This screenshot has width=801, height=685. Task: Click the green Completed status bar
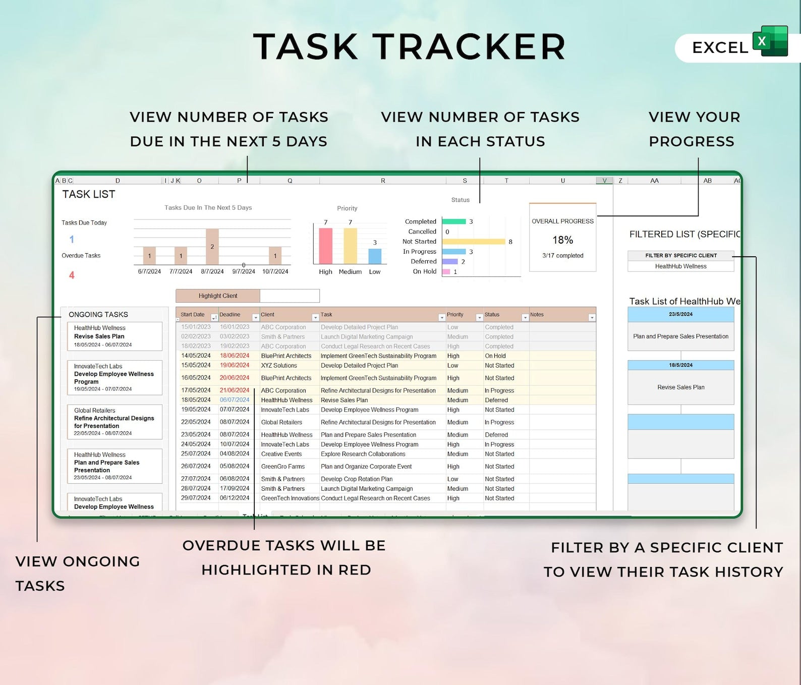pos(454,221)
